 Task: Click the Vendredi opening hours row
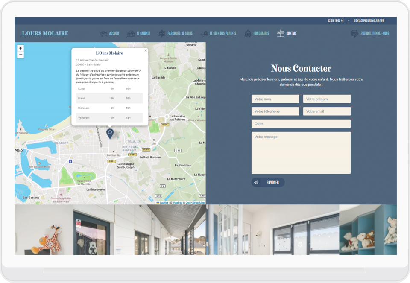(x=109, y=117)
